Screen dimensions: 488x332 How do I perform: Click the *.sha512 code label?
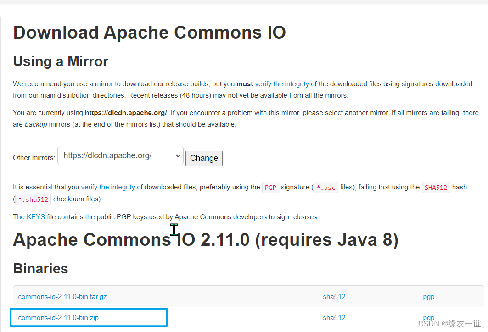pos(33,199)
